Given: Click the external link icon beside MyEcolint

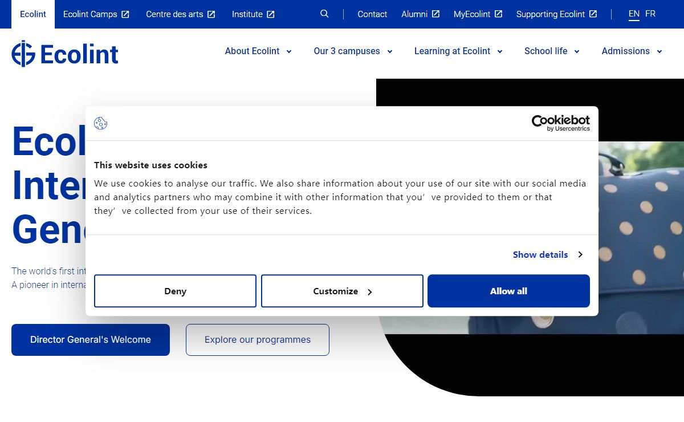Looking at the screenshot, I should coord(498,14).
